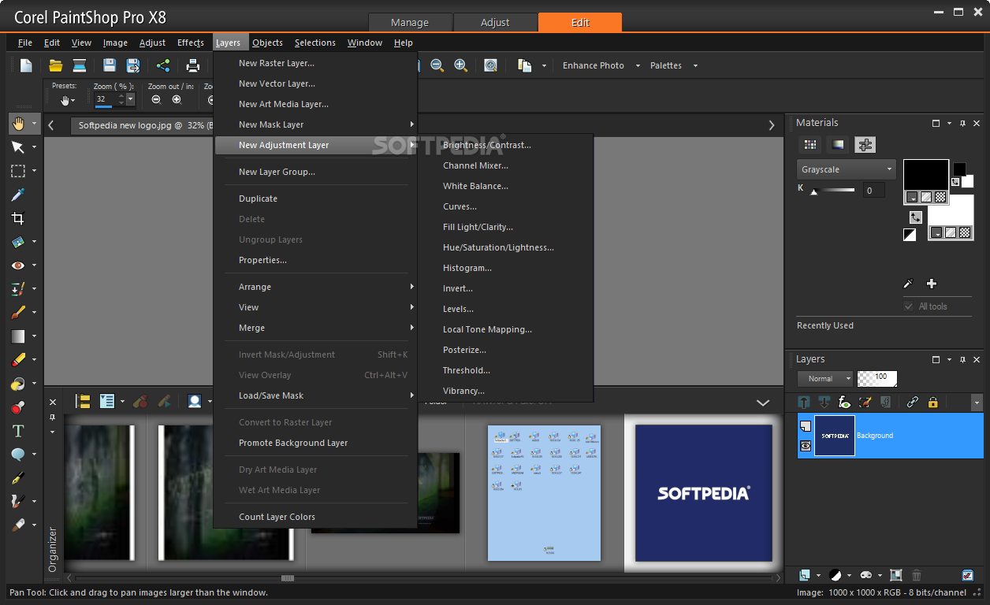Open the Effects menu
This screenshot has height=605, width=990.
click(191, 43)
